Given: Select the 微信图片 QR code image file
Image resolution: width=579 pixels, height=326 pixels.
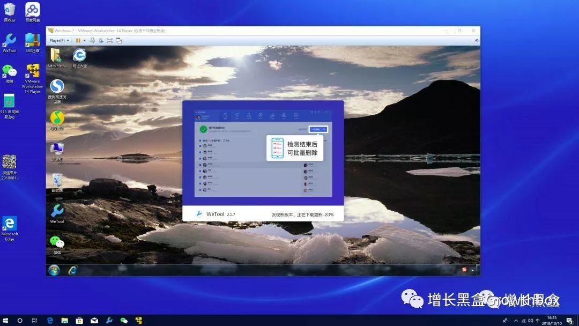Looking at the screenshot, I should click(10, 167).
